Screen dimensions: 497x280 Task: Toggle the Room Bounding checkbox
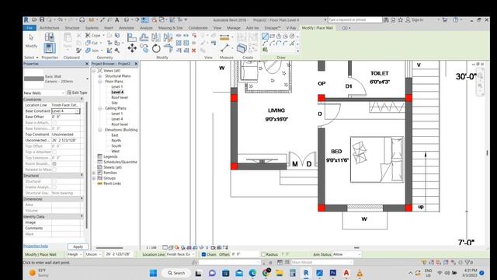pos(54,164)
